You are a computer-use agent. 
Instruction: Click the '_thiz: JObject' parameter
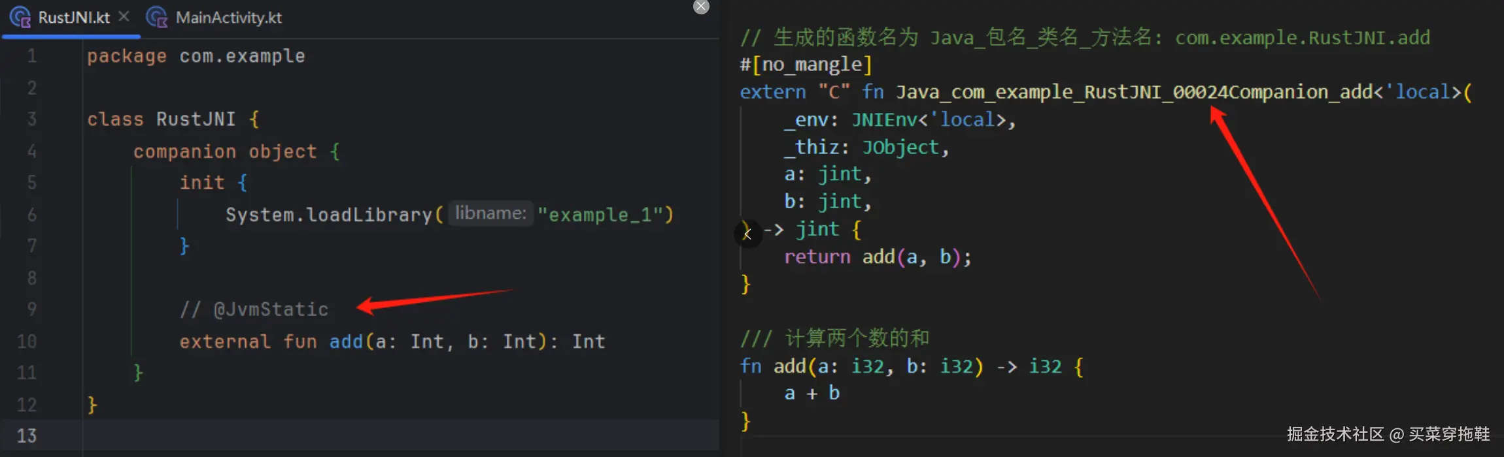point(866,148)
